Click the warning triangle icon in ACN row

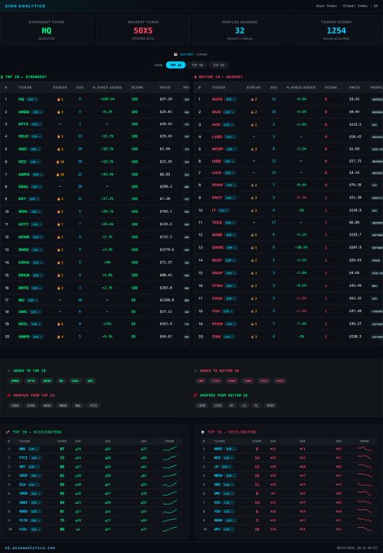pos(252,125)
